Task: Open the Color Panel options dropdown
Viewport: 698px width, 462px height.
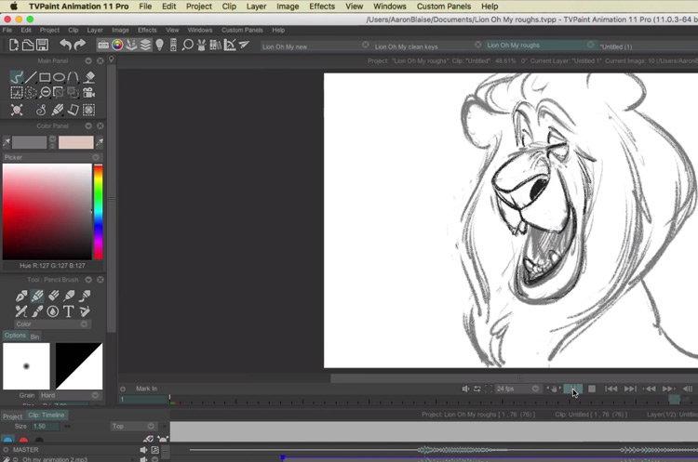Action: (x=88, y=125)
